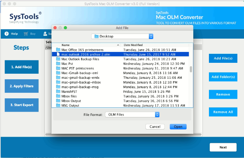Click the Buy shopping cart icon
Viewport: 244px width, 158px height.
click(26, 34)
